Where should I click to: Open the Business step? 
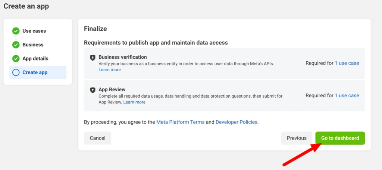pyautogui.click(x=33, y=45)
